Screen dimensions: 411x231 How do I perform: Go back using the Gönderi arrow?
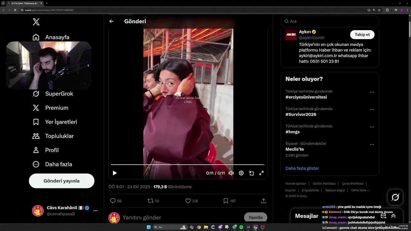point(111,21)
